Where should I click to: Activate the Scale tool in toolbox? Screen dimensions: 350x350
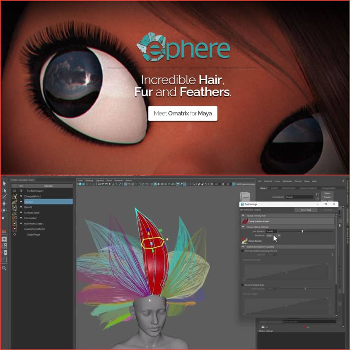coord(4,217)
